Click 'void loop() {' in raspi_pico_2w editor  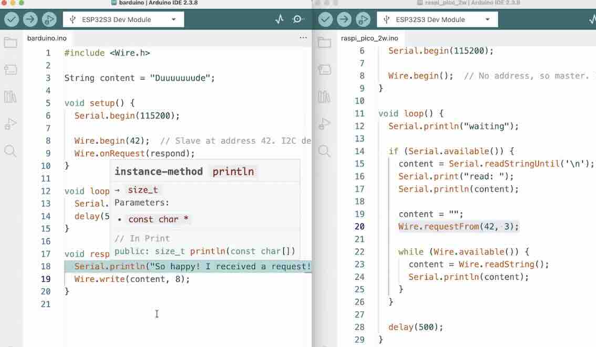tap(412, 114)
